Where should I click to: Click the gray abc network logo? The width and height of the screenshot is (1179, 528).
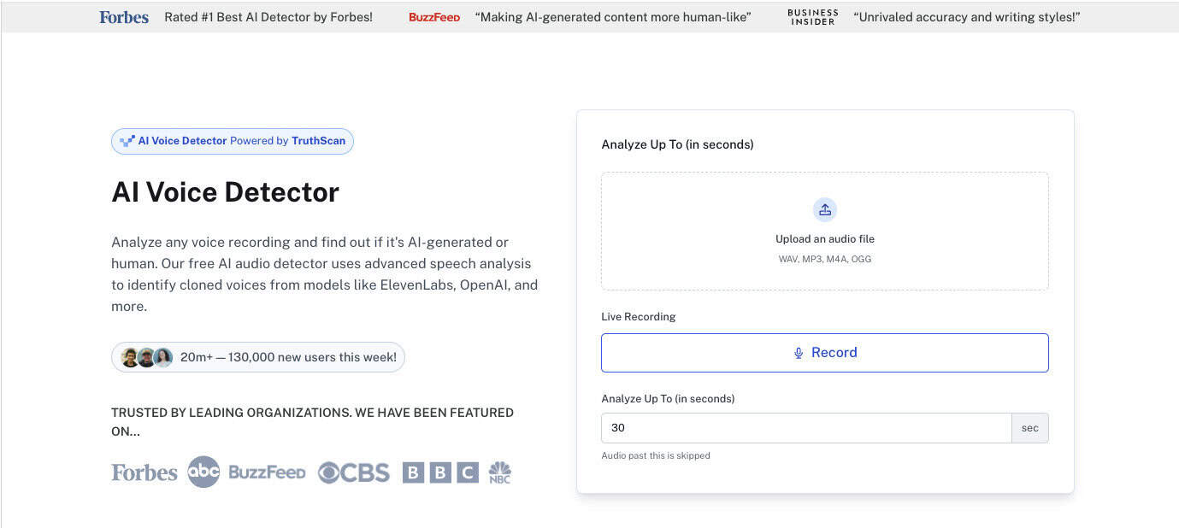[x=203, y=472]
